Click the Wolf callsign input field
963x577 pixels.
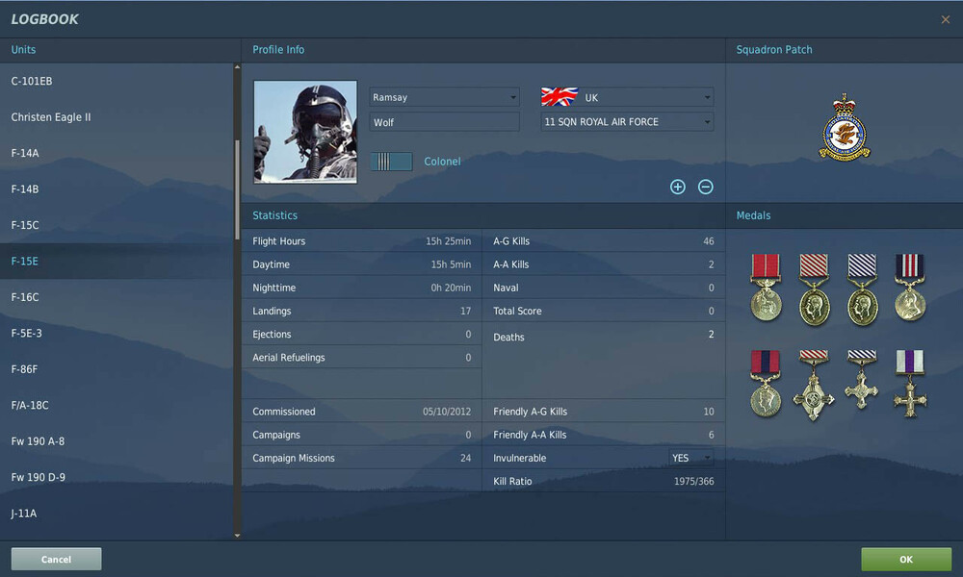tap(444, 122)
